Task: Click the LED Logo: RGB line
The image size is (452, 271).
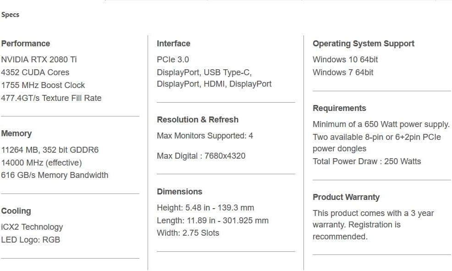Action: tap(31, 240)
